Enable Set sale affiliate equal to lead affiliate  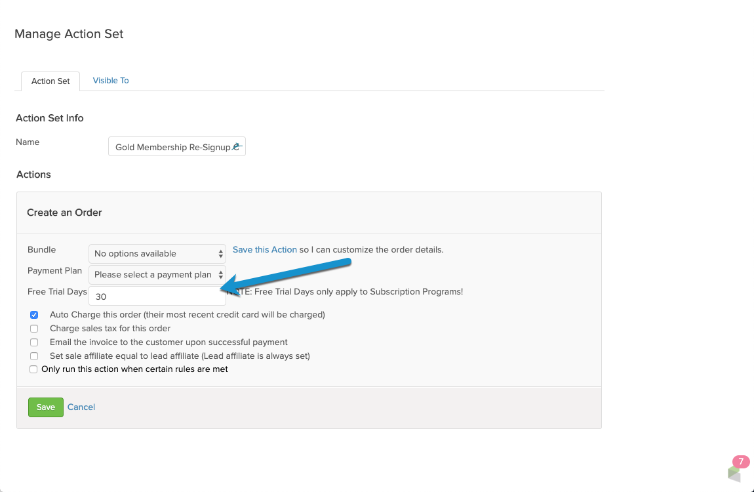[34, 356]
